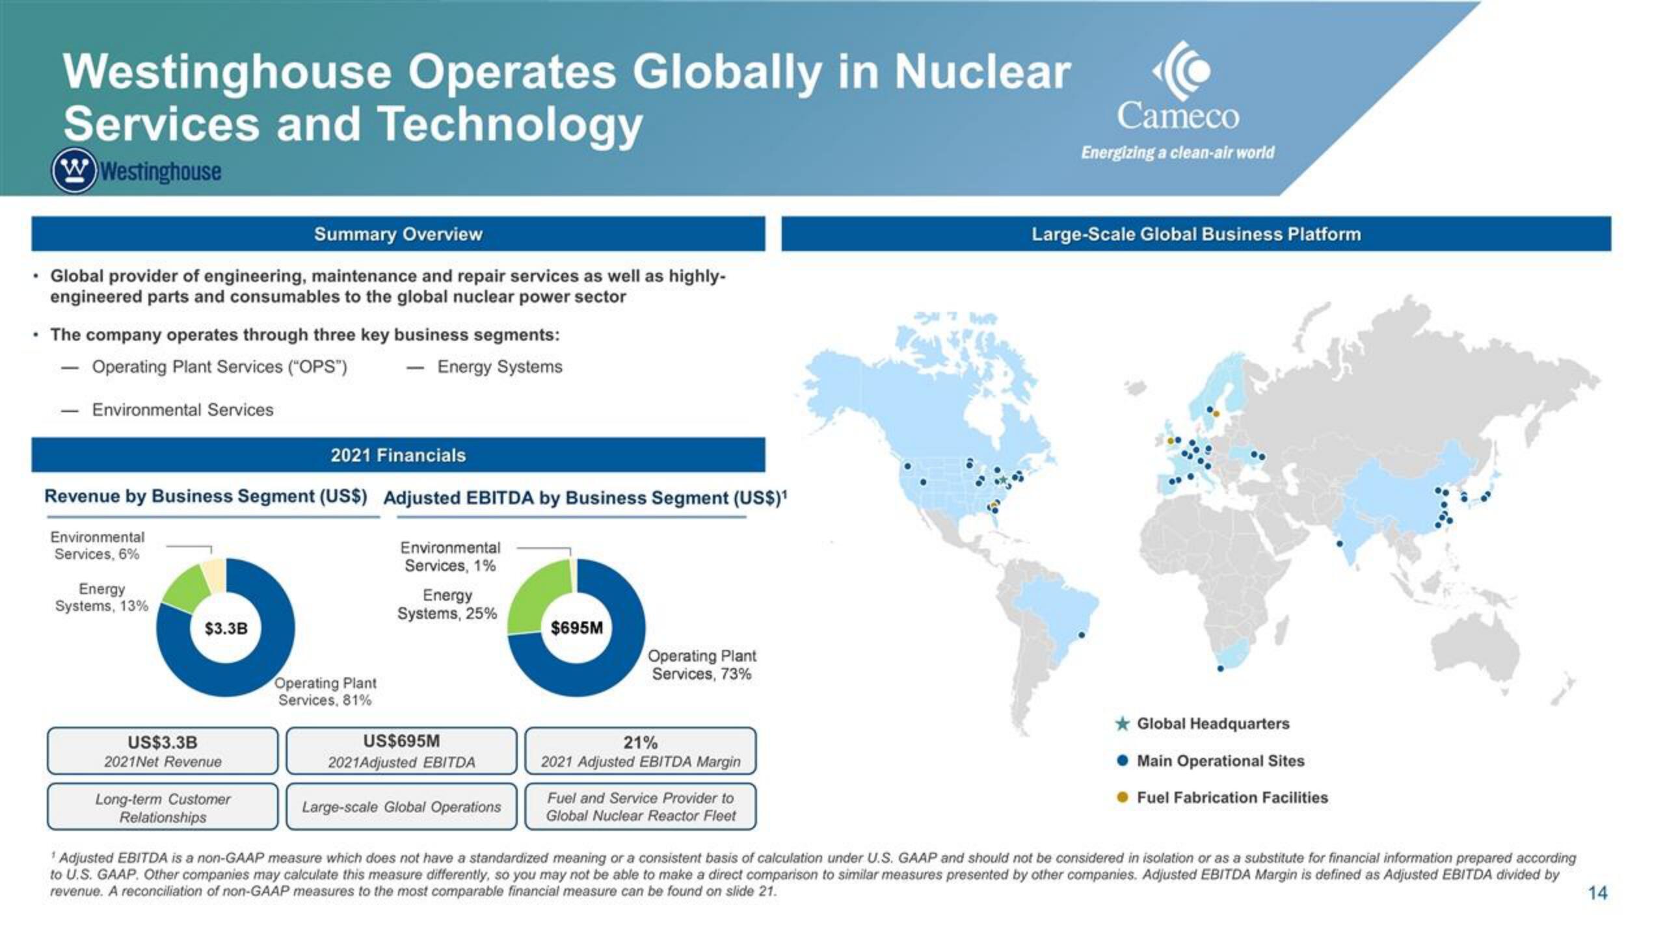The height and width of the screenshot is (936, 1665).
Task: Click the 'Environmental Services' segment bullet
Action: click(x=183, y=410)
